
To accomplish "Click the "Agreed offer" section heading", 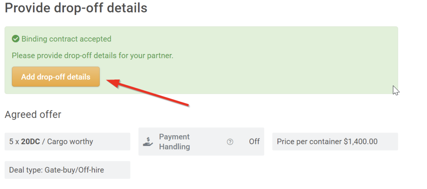I will click(x=33, y=115).
